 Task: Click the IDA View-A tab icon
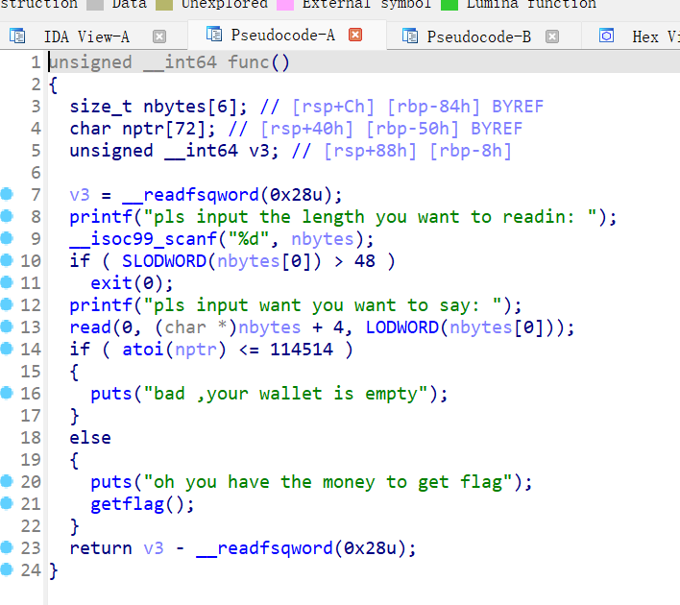coord(18,37)
